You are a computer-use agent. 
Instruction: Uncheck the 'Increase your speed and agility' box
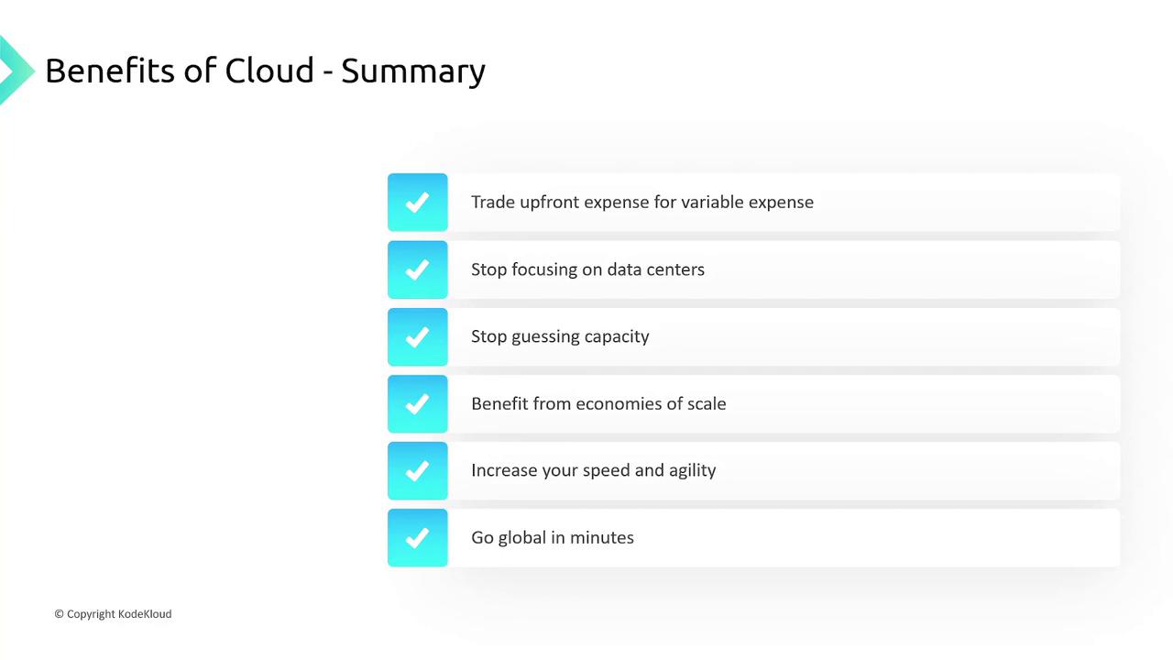click(x=418, y=471)
